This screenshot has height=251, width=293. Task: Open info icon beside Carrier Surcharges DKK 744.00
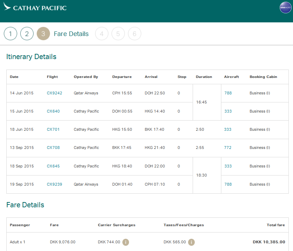click(126, 242)
